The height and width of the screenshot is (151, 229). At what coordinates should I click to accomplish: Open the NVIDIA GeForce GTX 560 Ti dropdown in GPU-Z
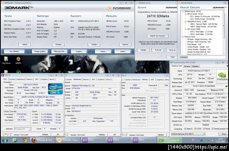tap(188, 134)
